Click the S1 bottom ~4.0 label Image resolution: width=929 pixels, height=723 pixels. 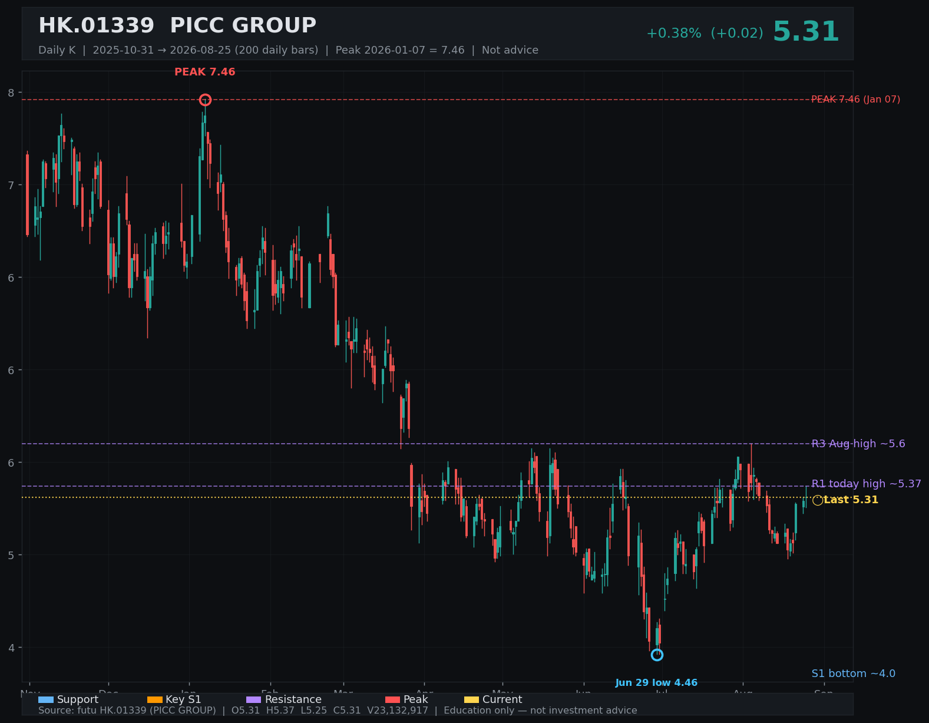pos(853,674)
